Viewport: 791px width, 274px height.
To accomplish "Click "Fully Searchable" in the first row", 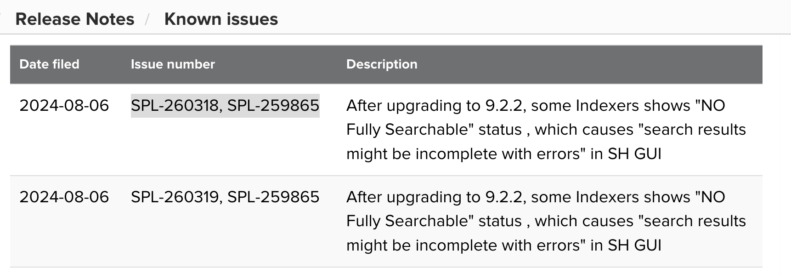I will pyautogui.click(x=410, y=130).
